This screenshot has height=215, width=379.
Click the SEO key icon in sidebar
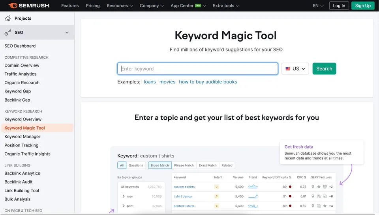pos(8,32)
